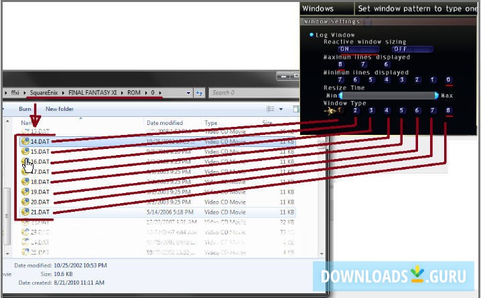Click New folder in Explorer toolbar
The image size is (481, 298).
[60, 109]
